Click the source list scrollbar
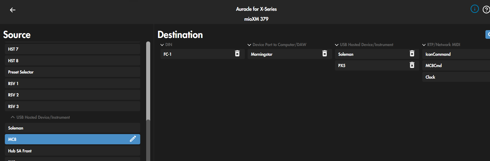Image resolution: width=490 pixels, height=161 pixels. [148, 81]
